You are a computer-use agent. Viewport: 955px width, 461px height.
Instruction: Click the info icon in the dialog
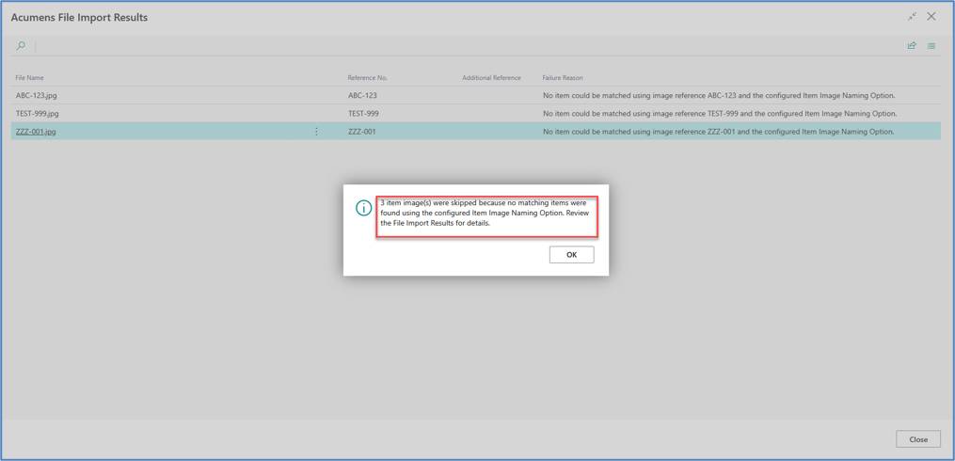pos(363,208)
